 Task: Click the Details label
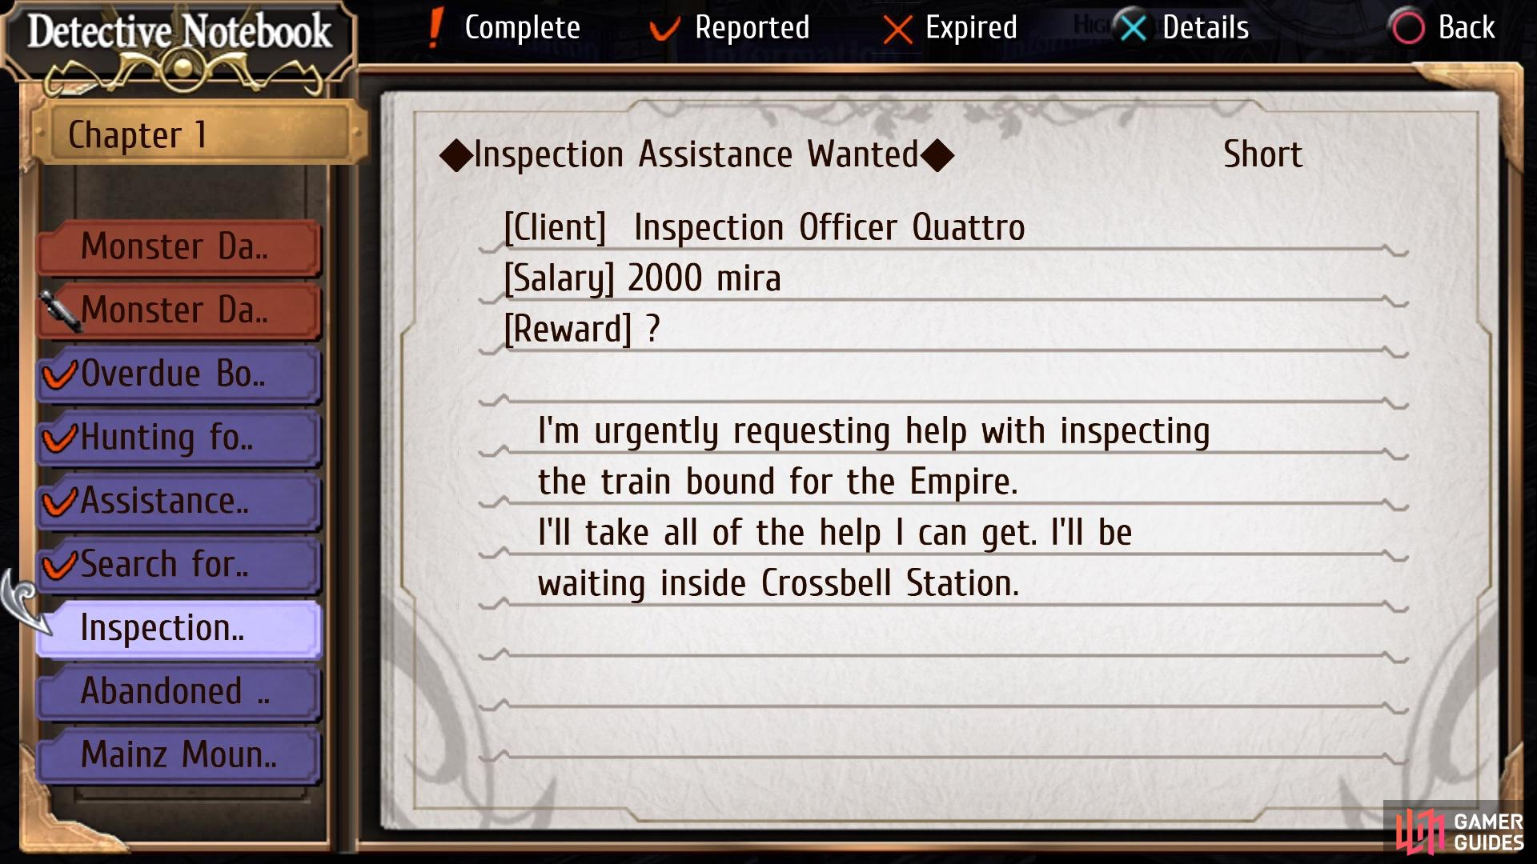(x=1205, y=28)
